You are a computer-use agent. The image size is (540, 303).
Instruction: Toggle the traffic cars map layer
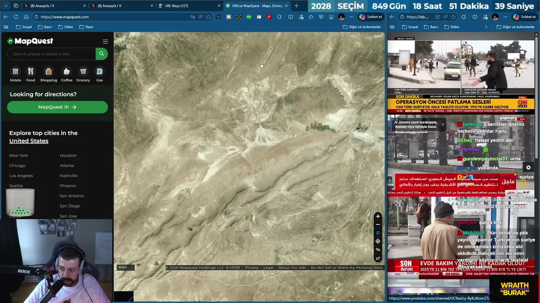pyautogui.click(x=378, y=250)
